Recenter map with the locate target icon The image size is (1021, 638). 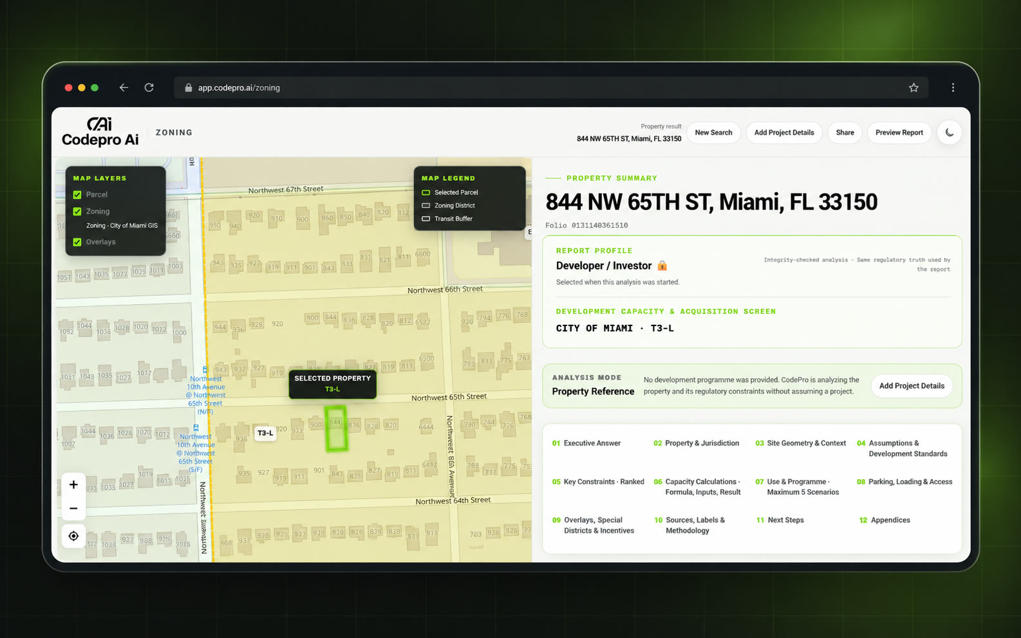click(73, 536)
